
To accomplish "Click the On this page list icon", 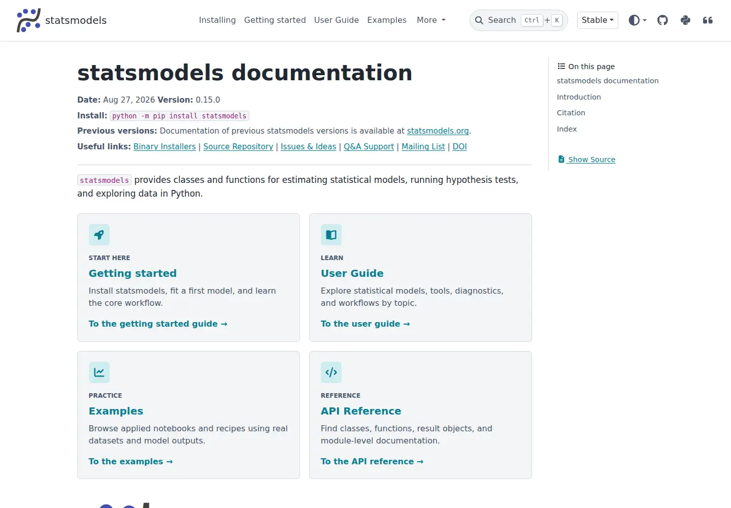I will (561, 67).
